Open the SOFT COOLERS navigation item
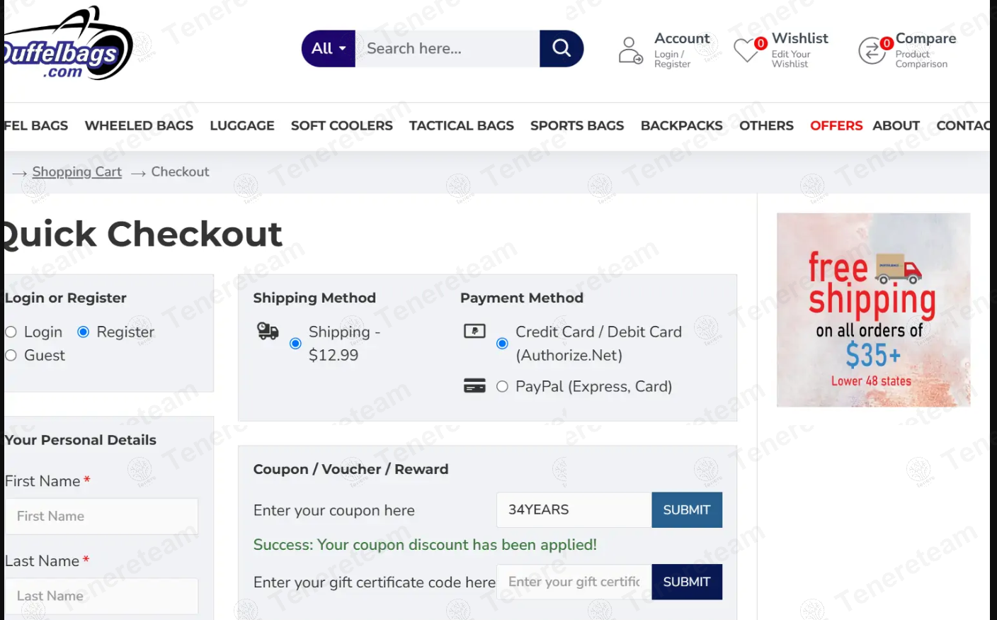997x620 pixels. point(341,125)
